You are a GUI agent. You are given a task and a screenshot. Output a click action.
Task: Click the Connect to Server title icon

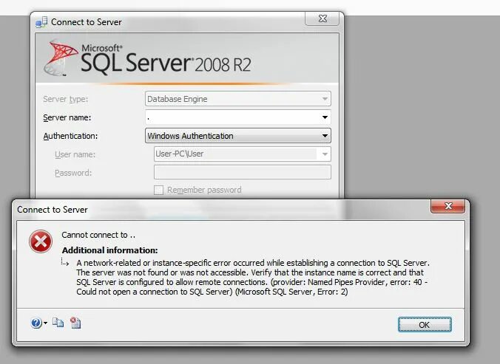click(x=41, y=22)
